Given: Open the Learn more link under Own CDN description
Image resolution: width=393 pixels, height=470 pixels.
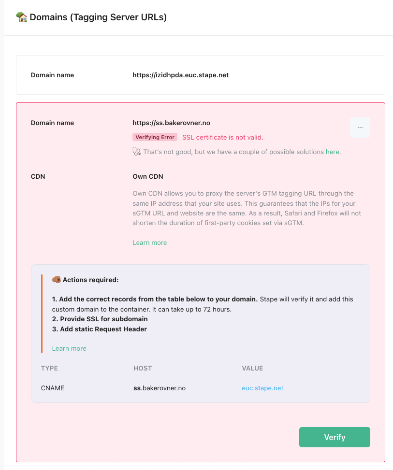Looking at the screenshot, I should (x=150, y=243).
